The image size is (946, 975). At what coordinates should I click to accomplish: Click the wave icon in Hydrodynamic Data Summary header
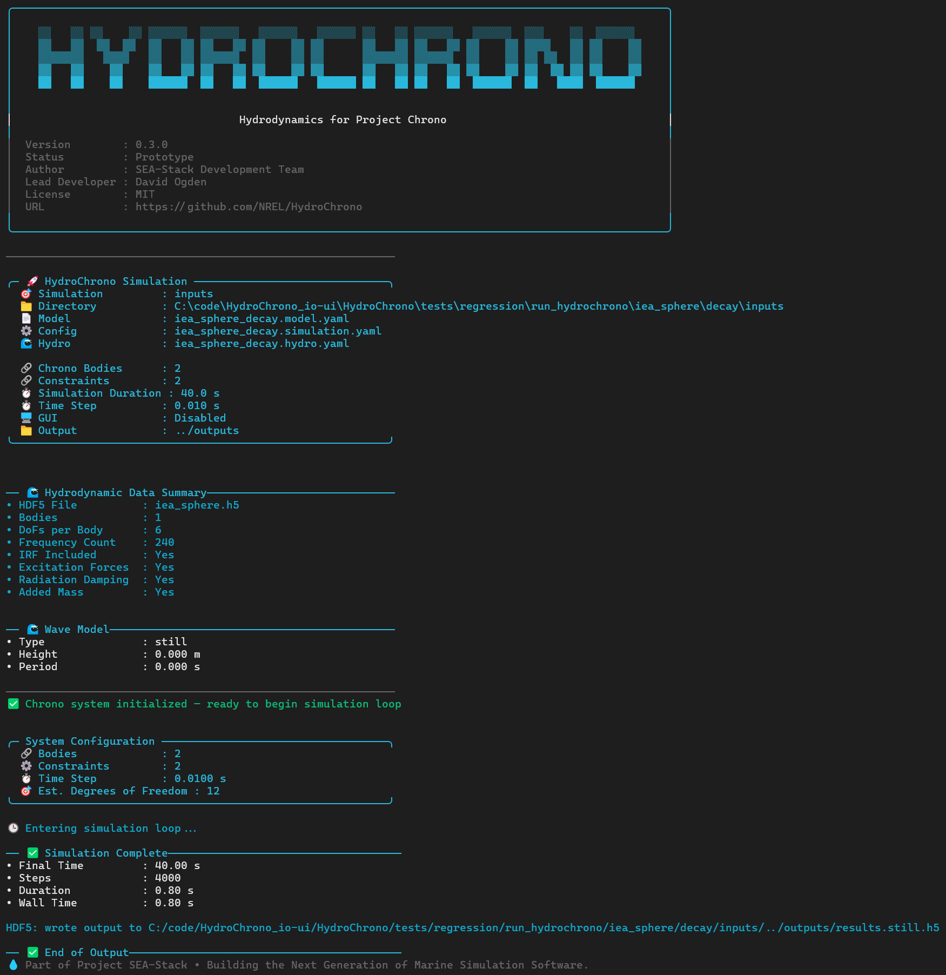tap(32, 492)
